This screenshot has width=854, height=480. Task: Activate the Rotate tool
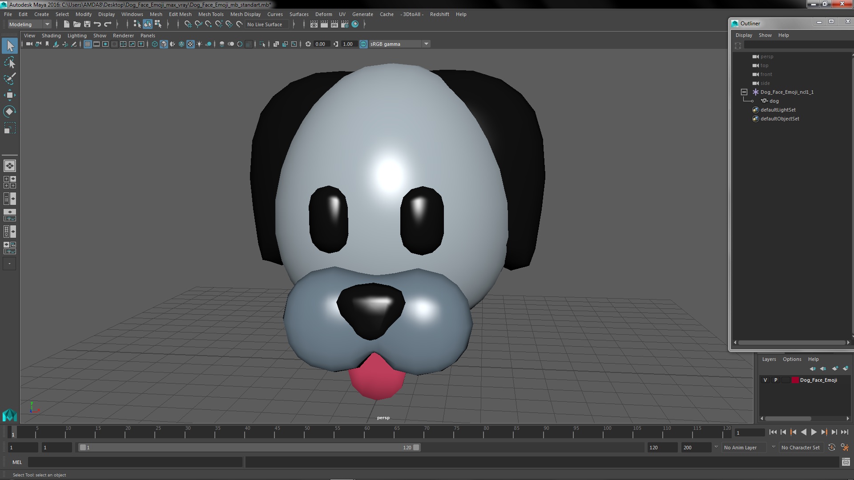tap(10, 112)
